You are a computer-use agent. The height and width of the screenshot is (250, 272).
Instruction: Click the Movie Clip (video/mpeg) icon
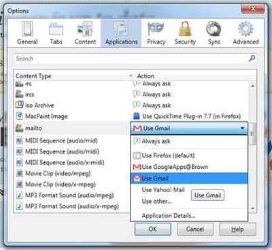pos(20,173)
